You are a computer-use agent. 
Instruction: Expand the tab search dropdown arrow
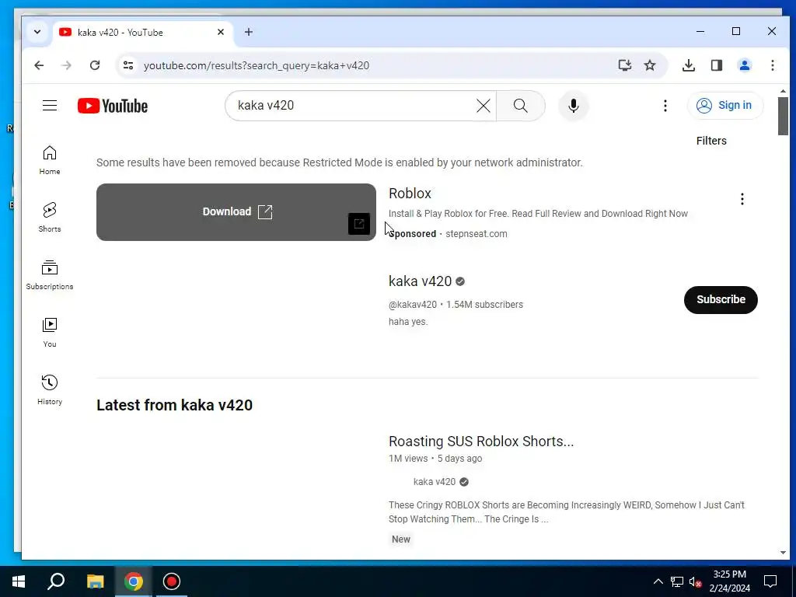(37, 32)
